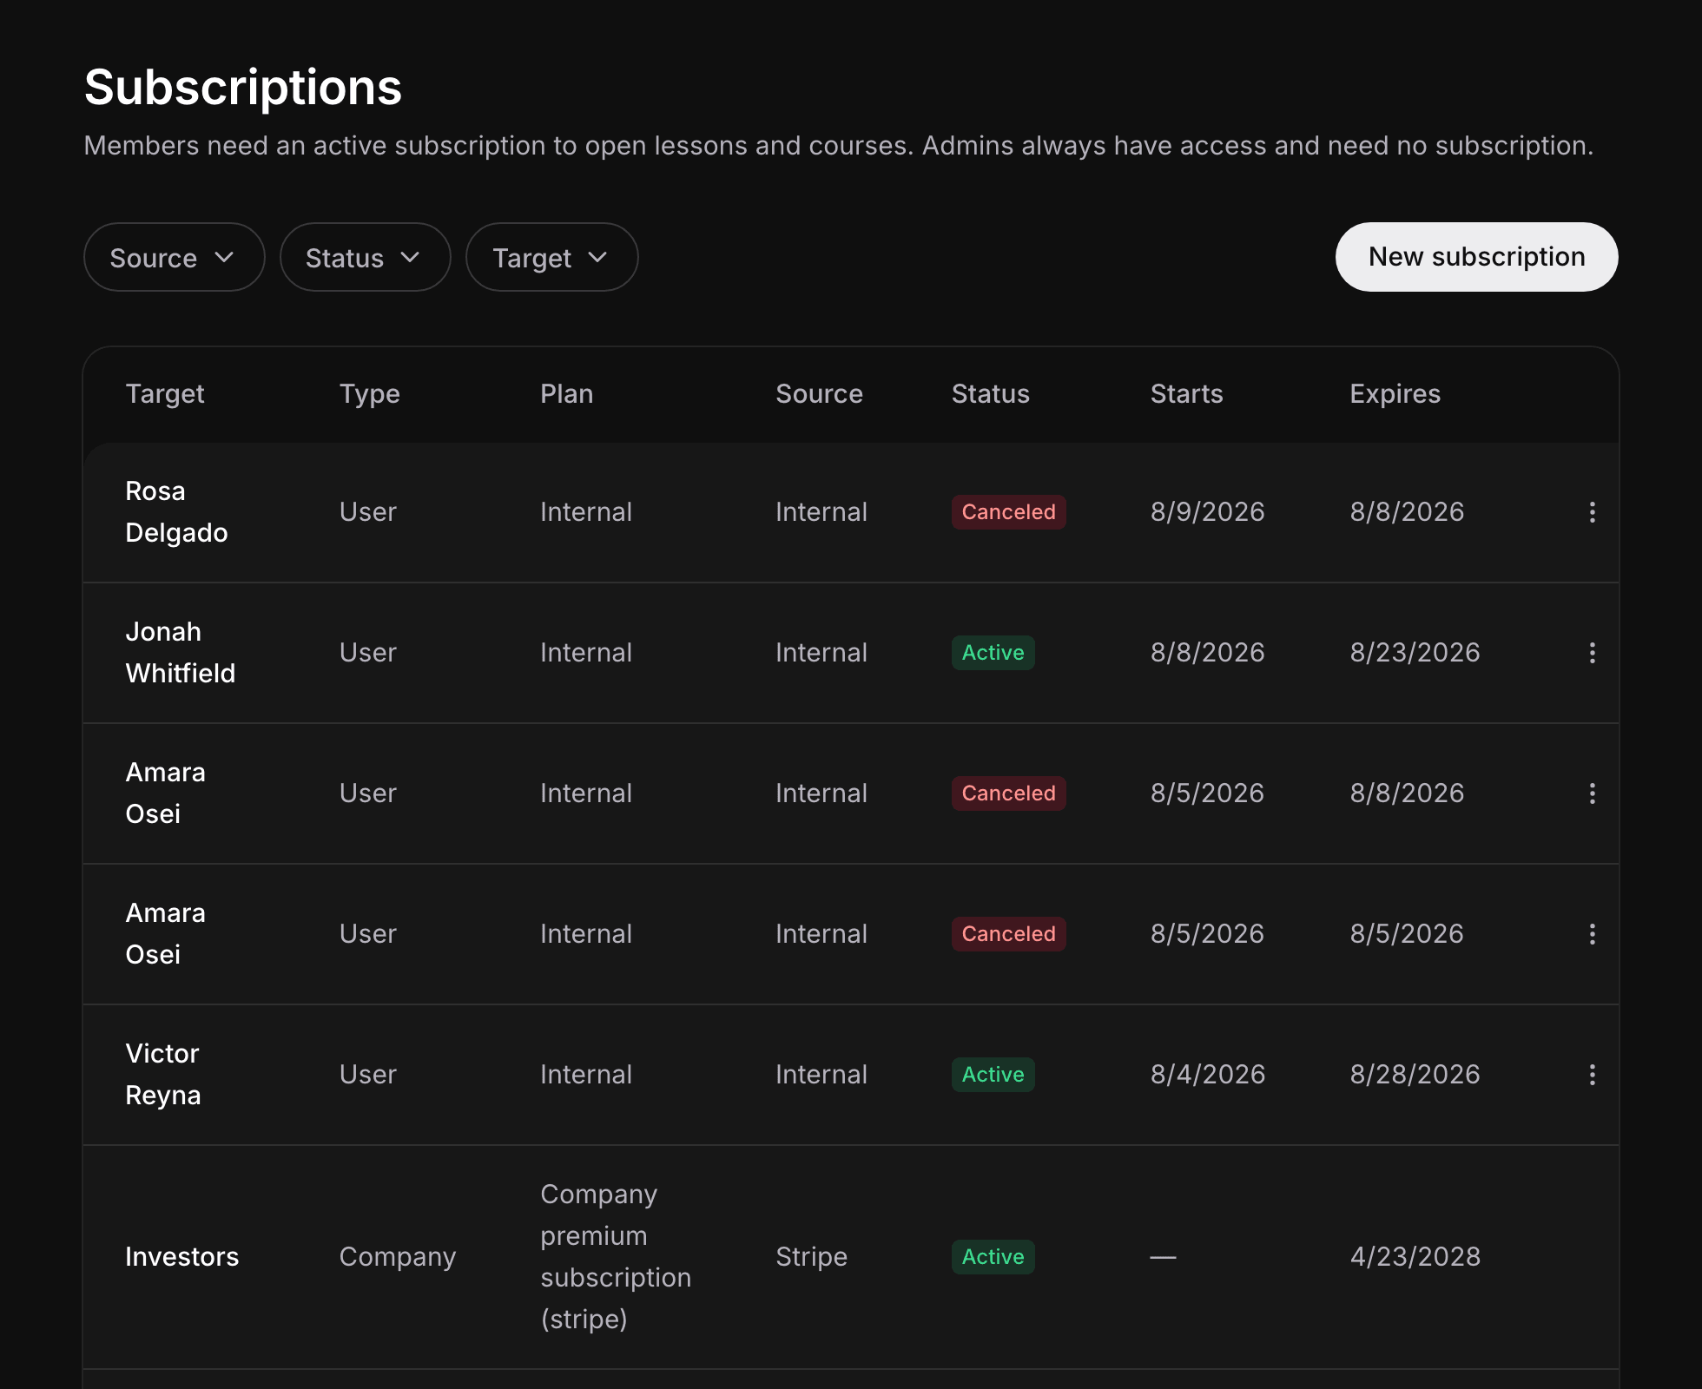Open actions menu for Amara Osei expiring 8/8/2026
This screenshot has width=1702, height=1389.
(x=1592, y=793)
